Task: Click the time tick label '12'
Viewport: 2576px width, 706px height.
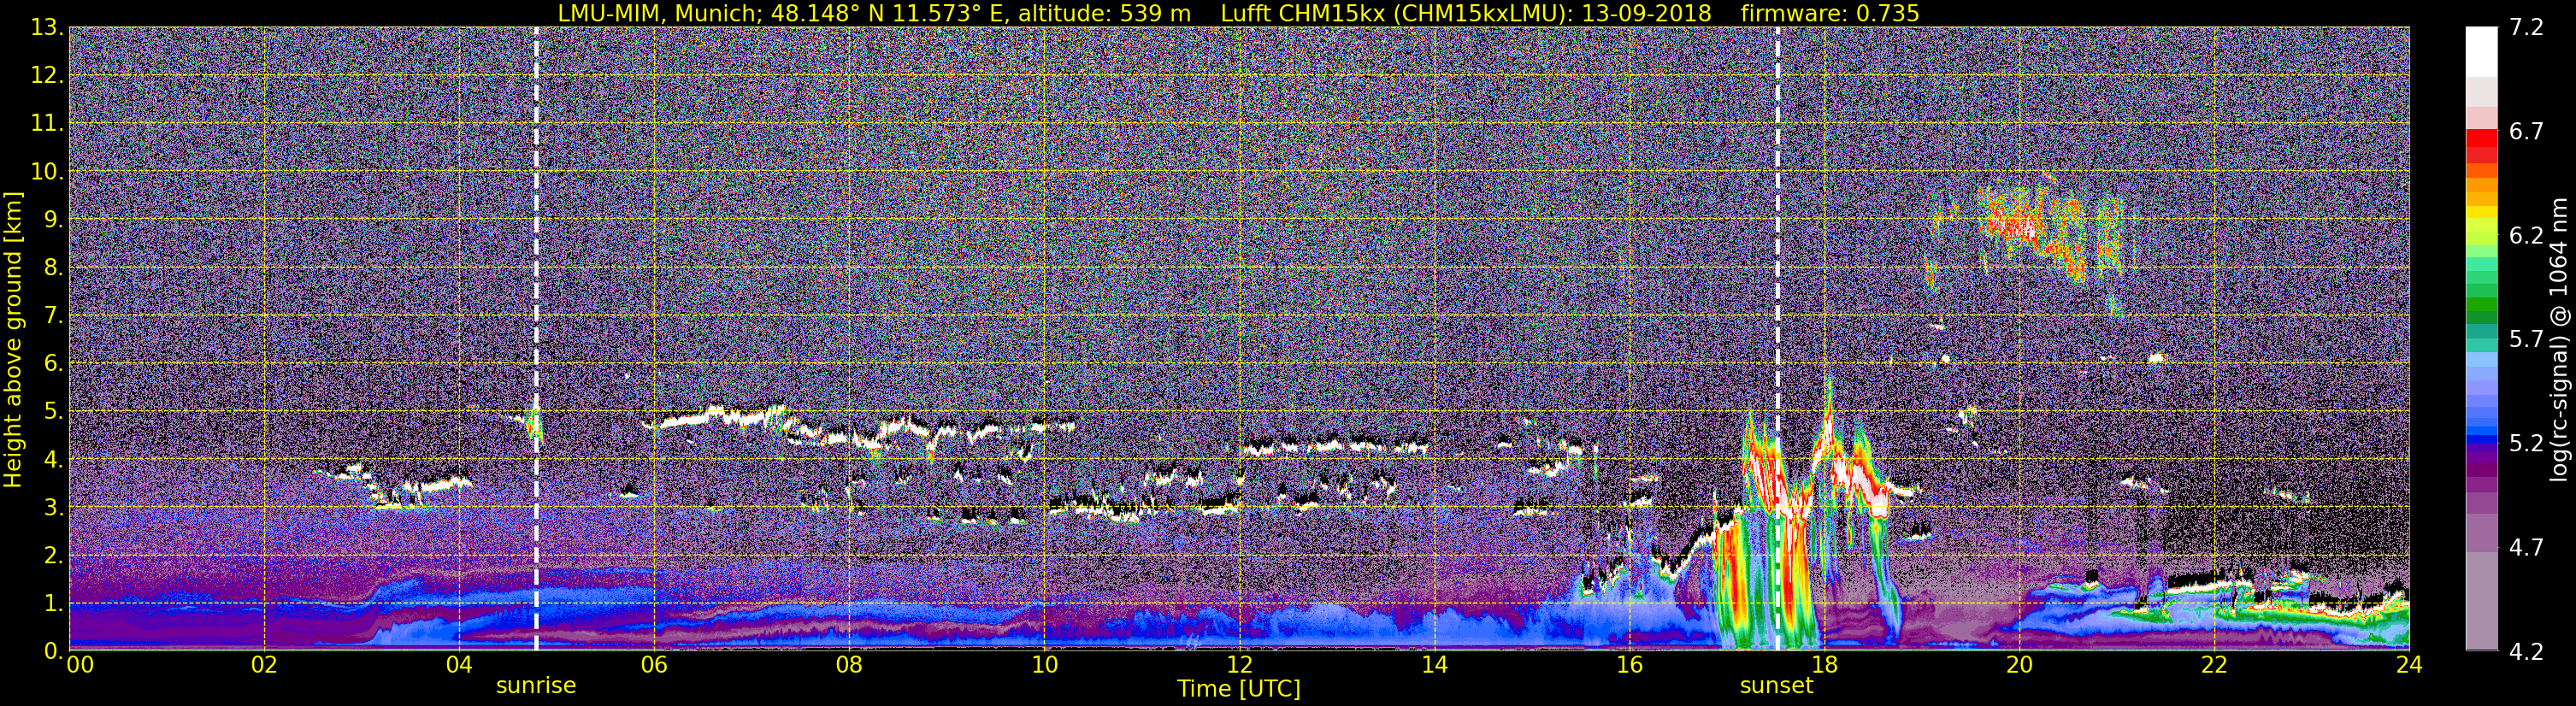Action: [x=1239, y=665]
